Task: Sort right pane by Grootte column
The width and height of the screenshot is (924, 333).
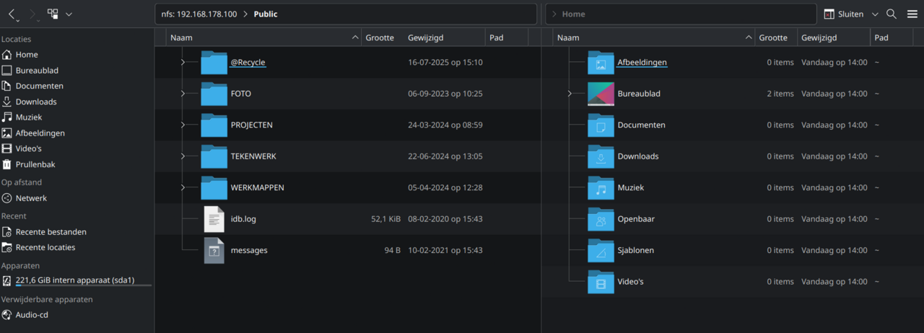Action: click(773, 37)
